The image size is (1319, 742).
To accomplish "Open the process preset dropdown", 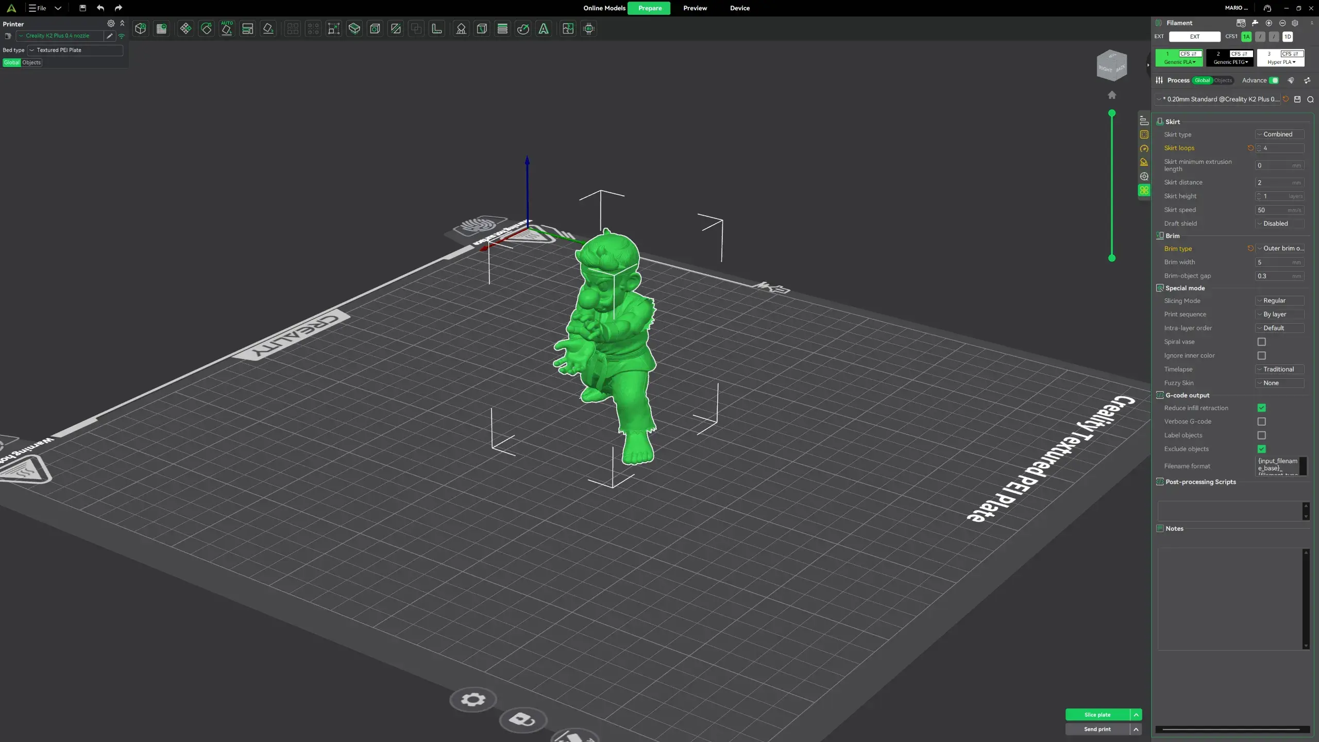I will pos(1218,99).
